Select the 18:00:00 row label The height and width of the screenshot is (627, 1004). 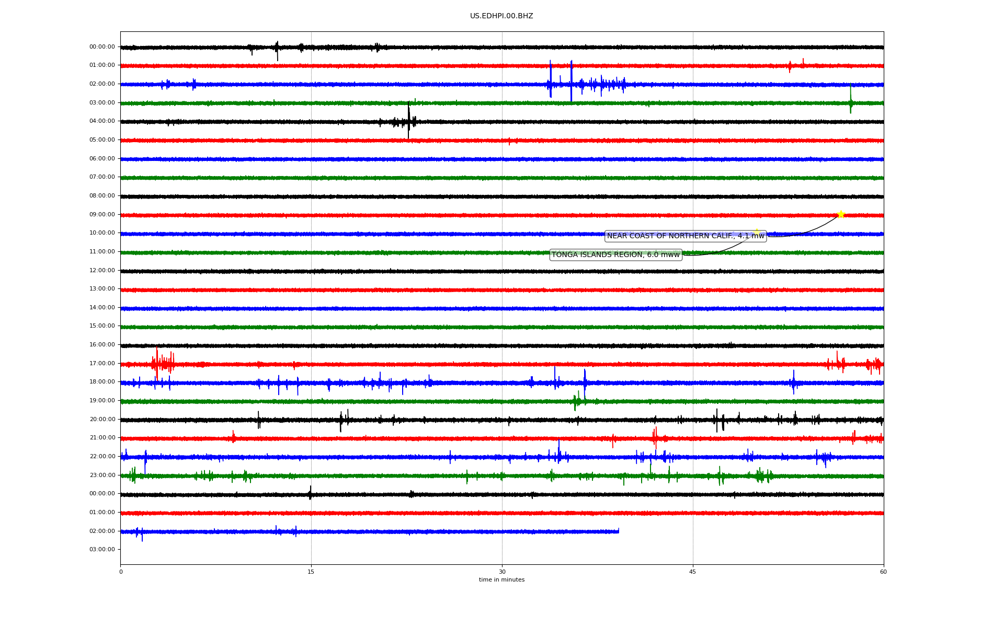(102, 382)
